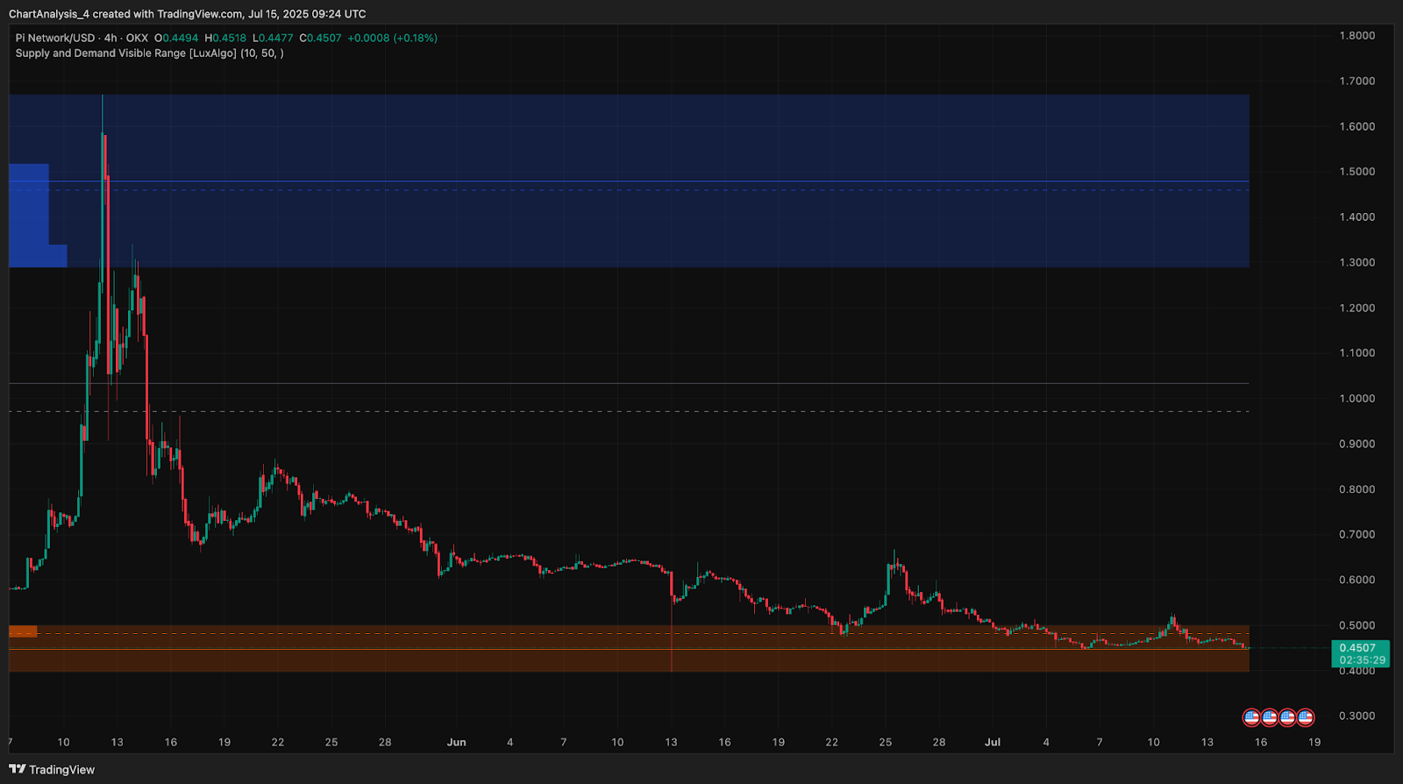This screenshot has width=1403, height=784.
Task: Click the 1.5000 price axis label
Action: tap(1357, 172)
